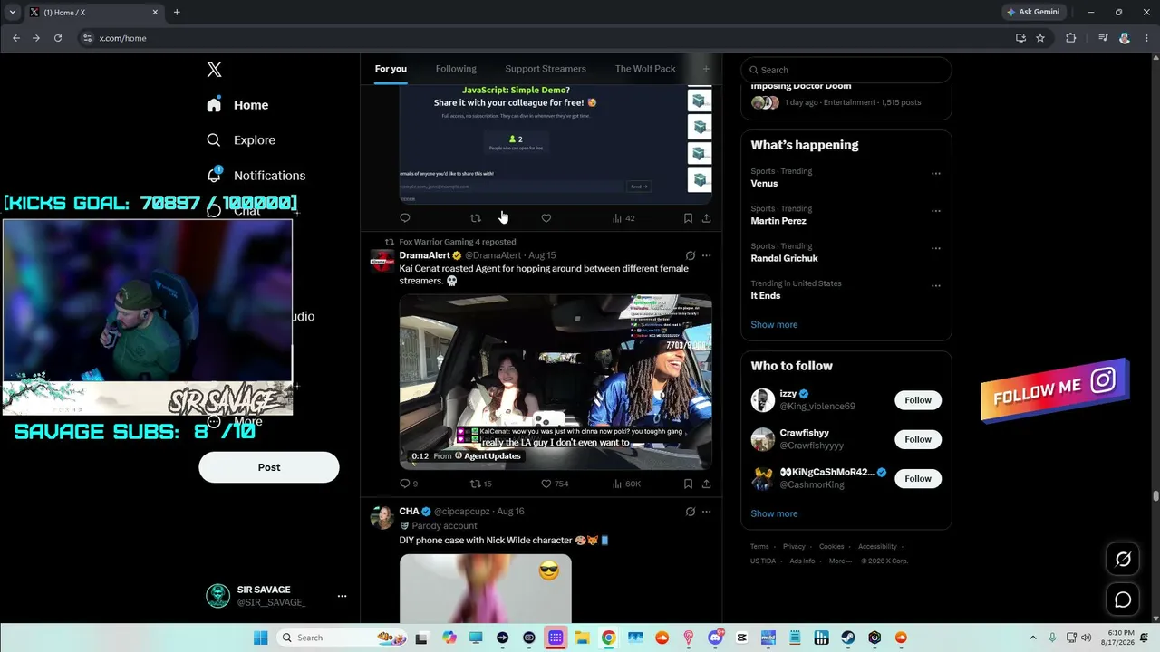Click the page vertical scrollbar thumb
The width and height of the screenshot is (1160, 652).
(x=1155, y=495)
